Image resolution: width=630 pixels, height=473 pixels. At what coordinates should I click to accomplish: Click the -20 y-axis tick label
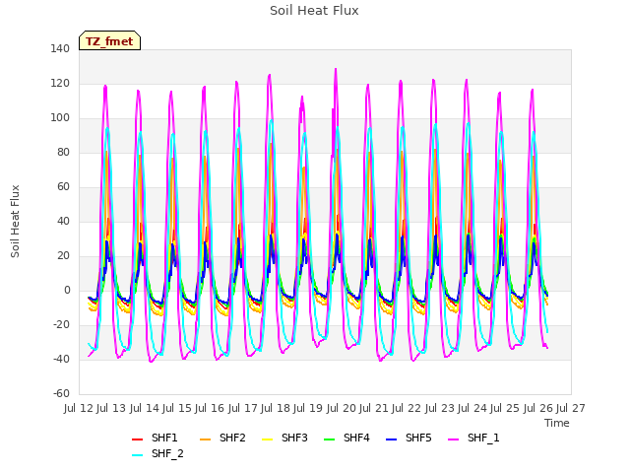coord(61,324)
